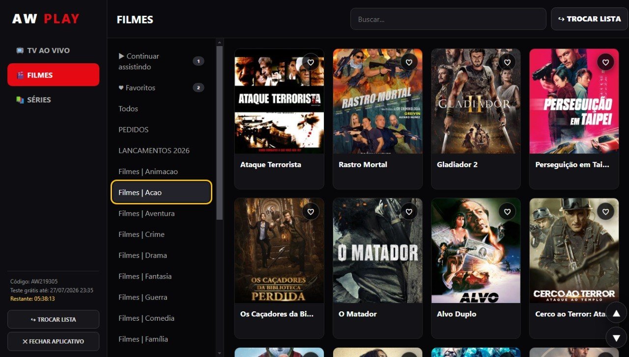The image size is (629, 357).
Task: Toggle favorite heart on Rastro Mortal poster
Action: pyautogui.click(x=409, y=62)
